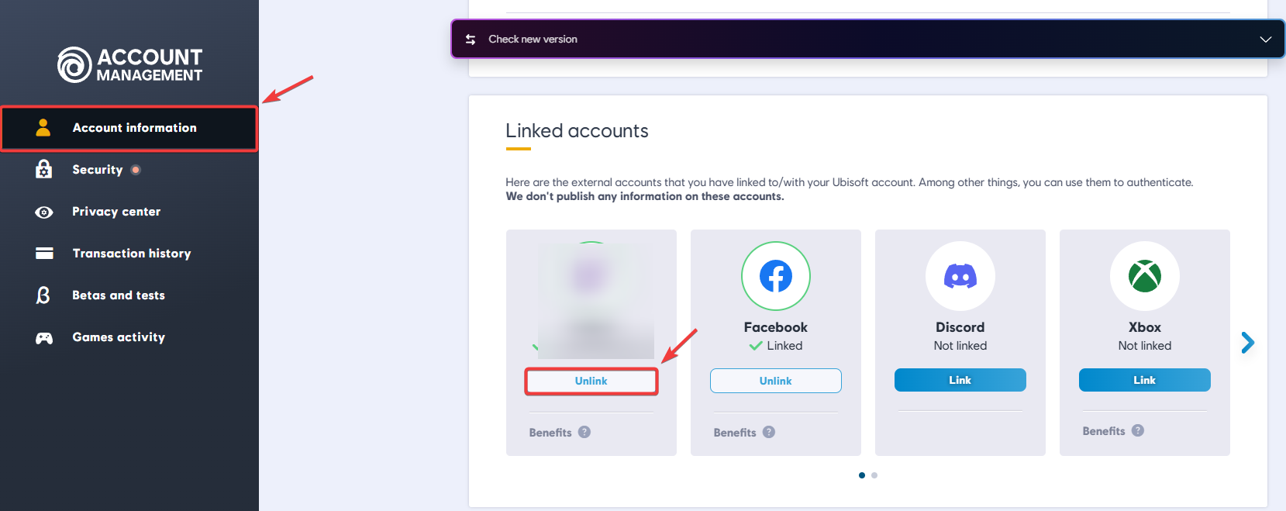Show next linked accounts with right arrow

(x=1247, y=343)
